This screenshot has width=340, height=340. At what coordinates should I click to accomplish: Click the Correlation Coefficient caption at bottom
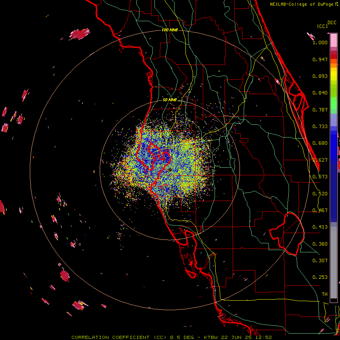[172, 337]
